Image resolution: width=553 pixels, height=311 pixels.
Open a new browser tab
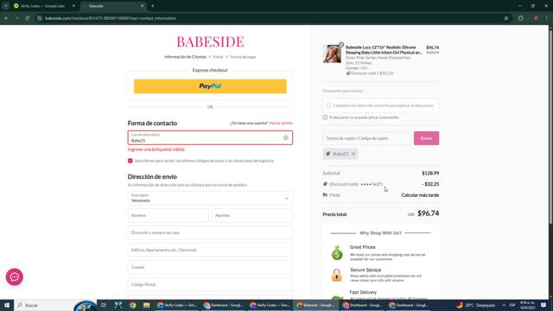tap(152, 6)
